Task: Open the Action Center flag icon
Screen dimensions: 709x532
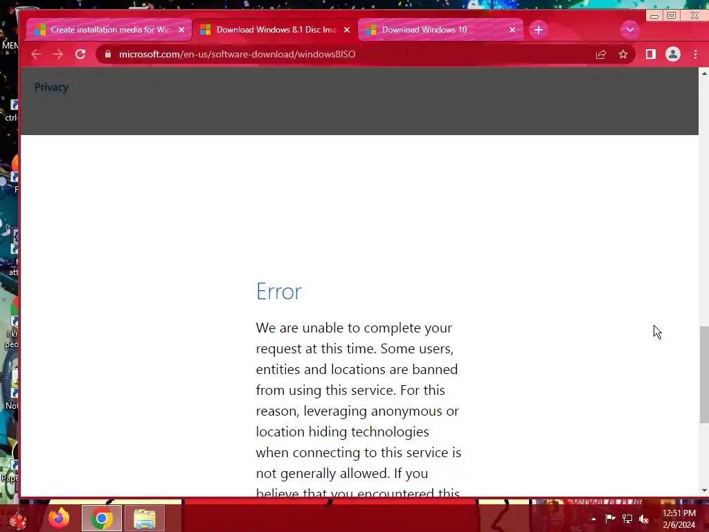Action: coord(610,518)
